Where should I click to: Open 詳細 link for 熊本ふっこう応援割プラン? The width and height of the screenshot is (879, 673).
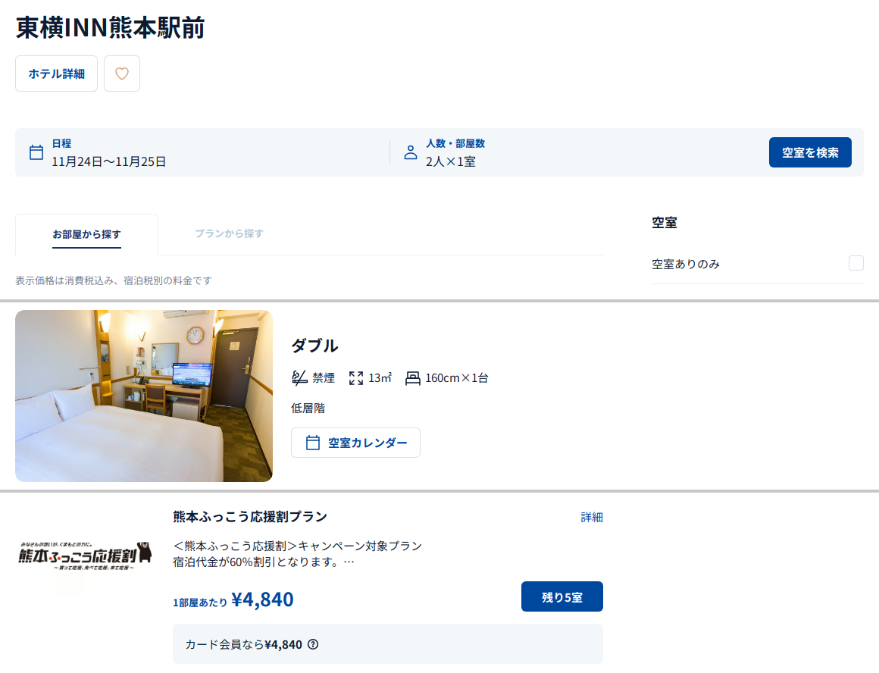(x=591, y=517)
